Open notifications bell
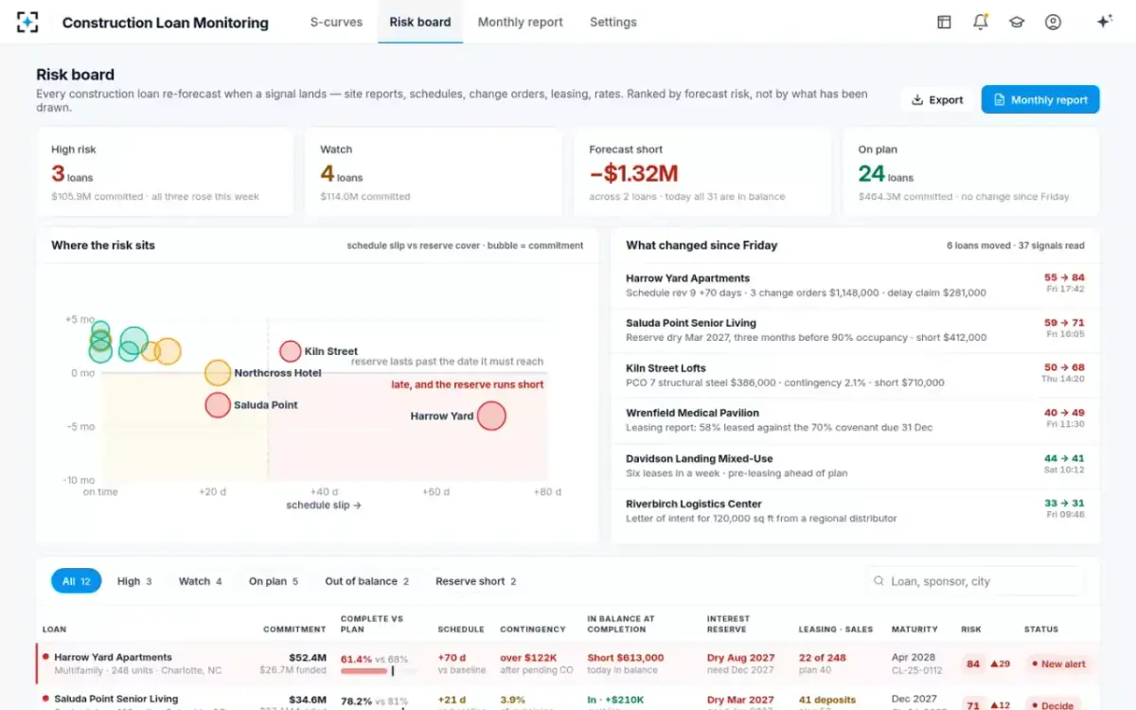 point(980,22)
